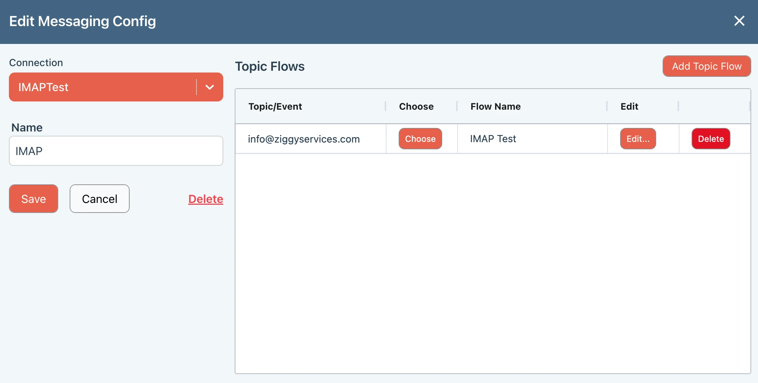Click the underlined Delete config link
758x383 pixels.
pyautogui.click(x=205, y=199)
